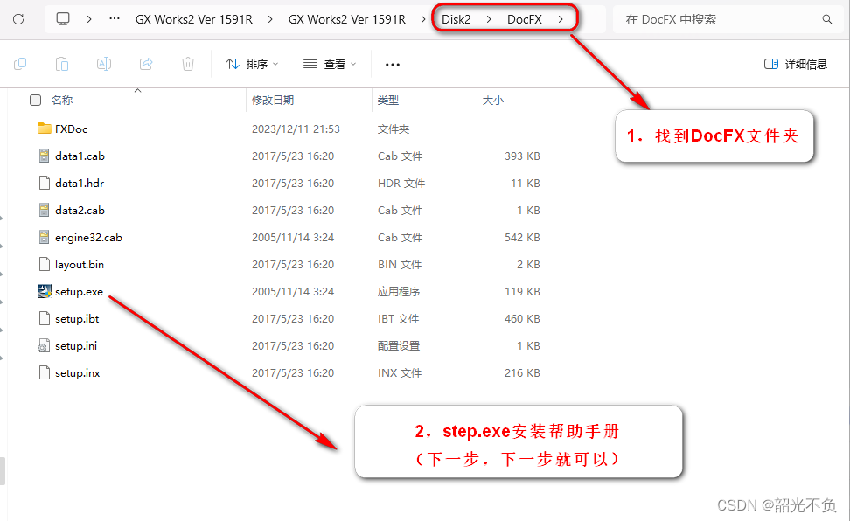Open the breadcrumb ellipsis for hidden folders
This screenshot has width=850, height=521.
click(115, 19)
